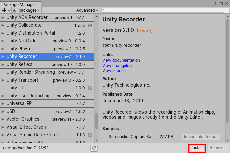
Task: Expand Unity Collaborate versions
Action: (x=3, y=25)
